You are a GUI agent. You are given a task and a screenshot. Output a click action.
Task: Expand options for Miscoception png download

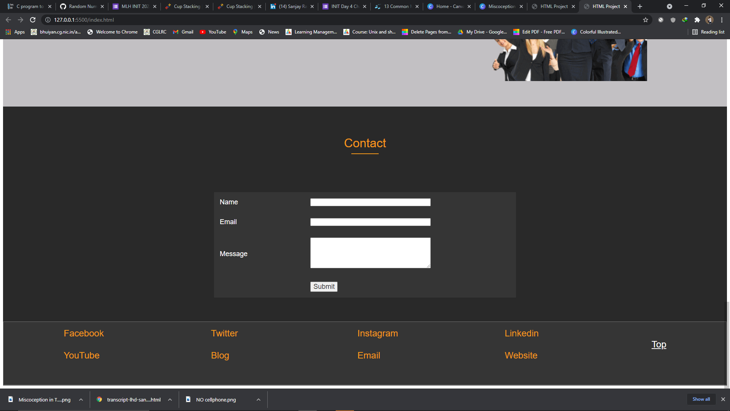[x=81, y=400]
